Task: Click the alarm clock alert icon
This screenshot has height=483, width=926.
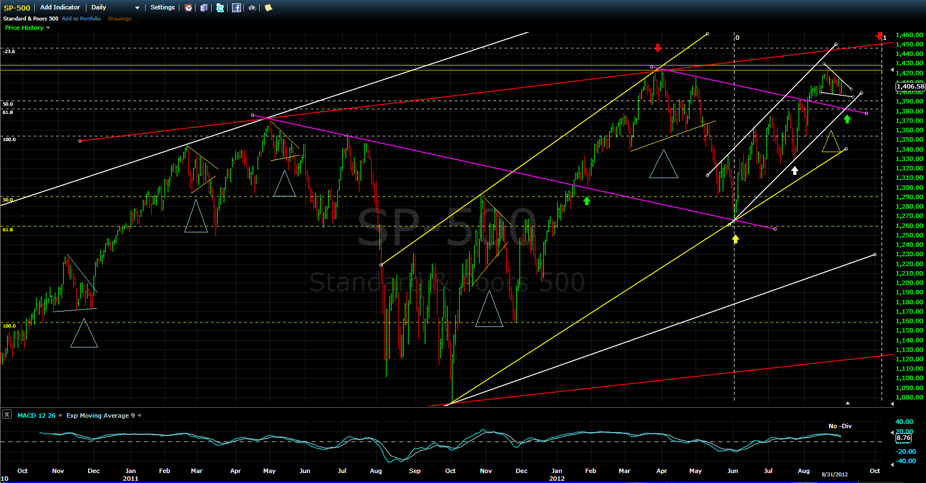Action: 189,8
